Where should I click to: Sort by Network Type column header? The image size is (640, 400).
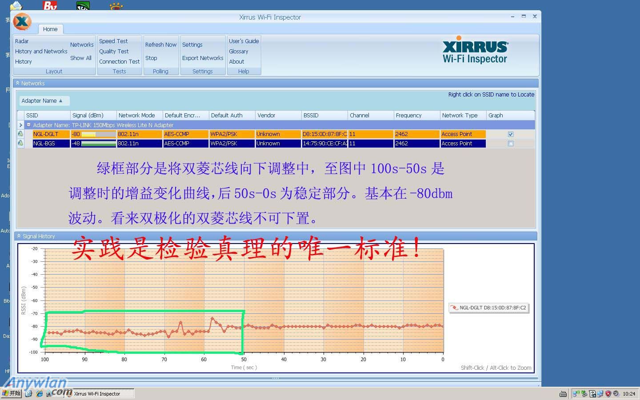pos(463,115)
